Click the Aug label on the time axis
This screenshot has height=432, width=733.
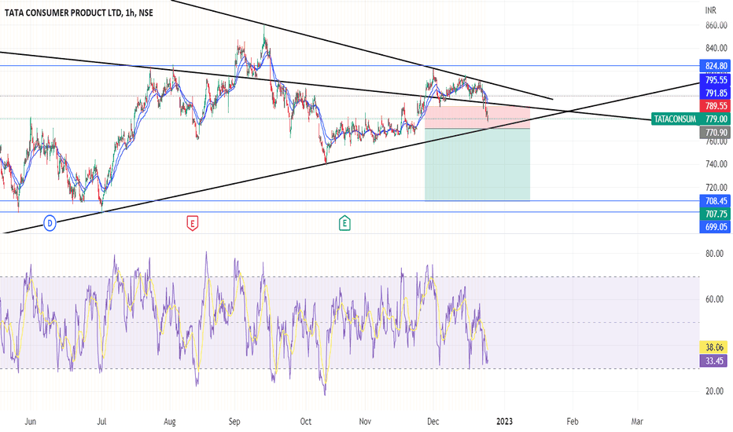tap(170, 421)
